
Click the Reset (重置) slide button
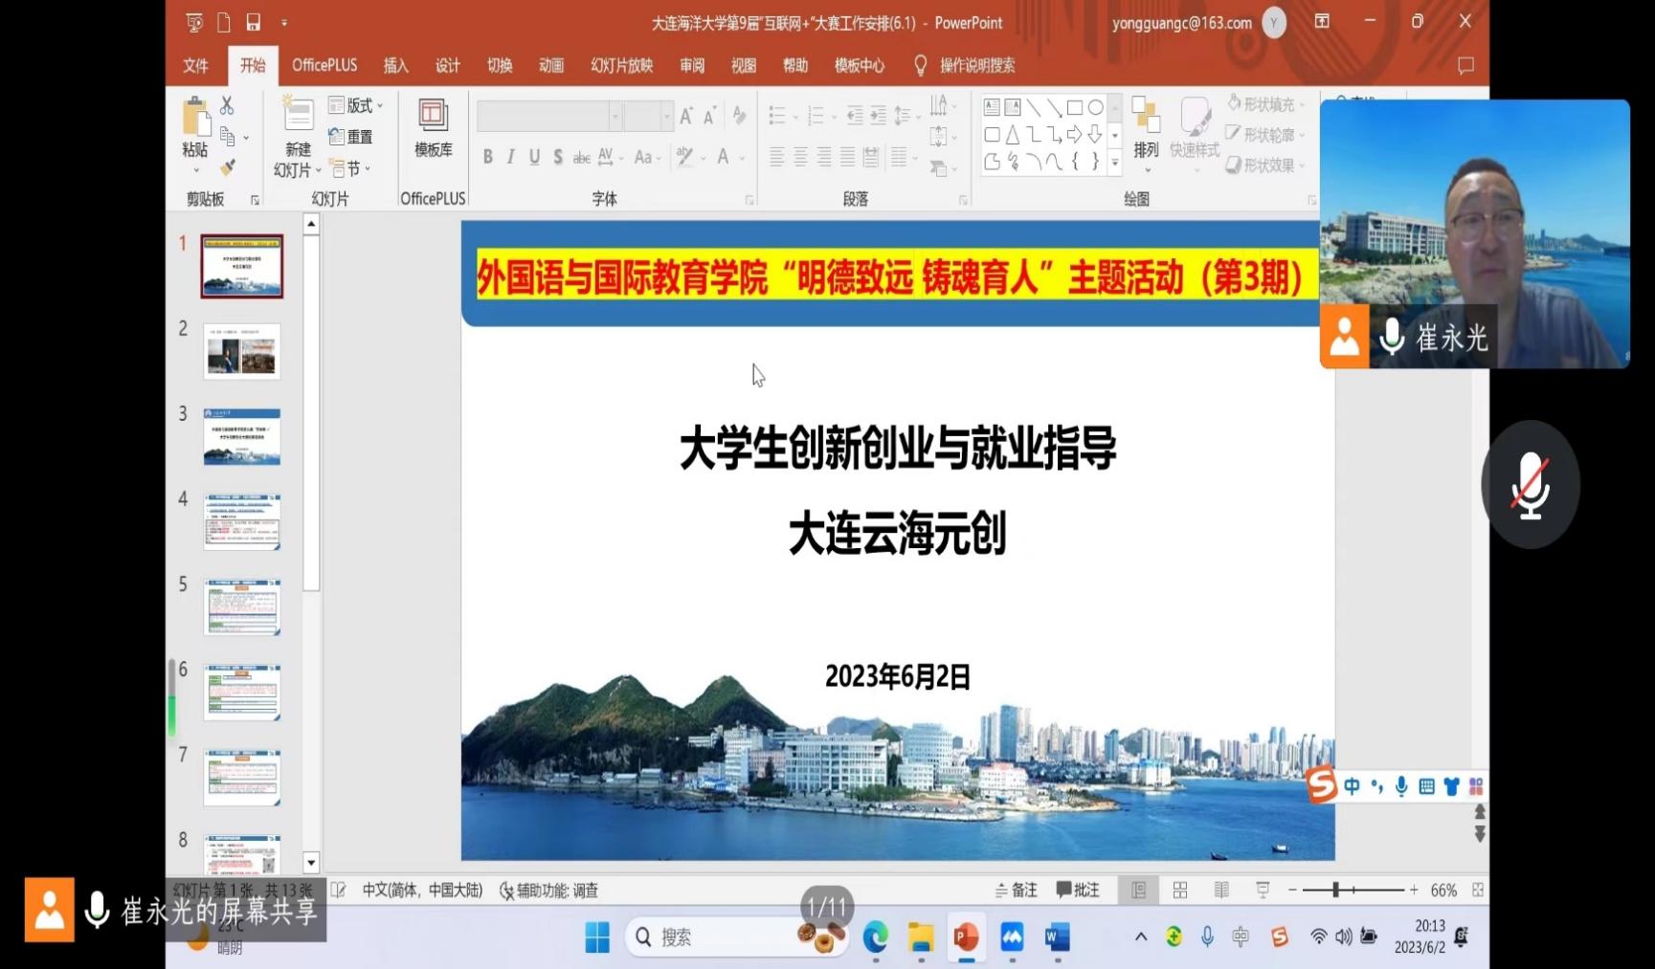point(350,137)
